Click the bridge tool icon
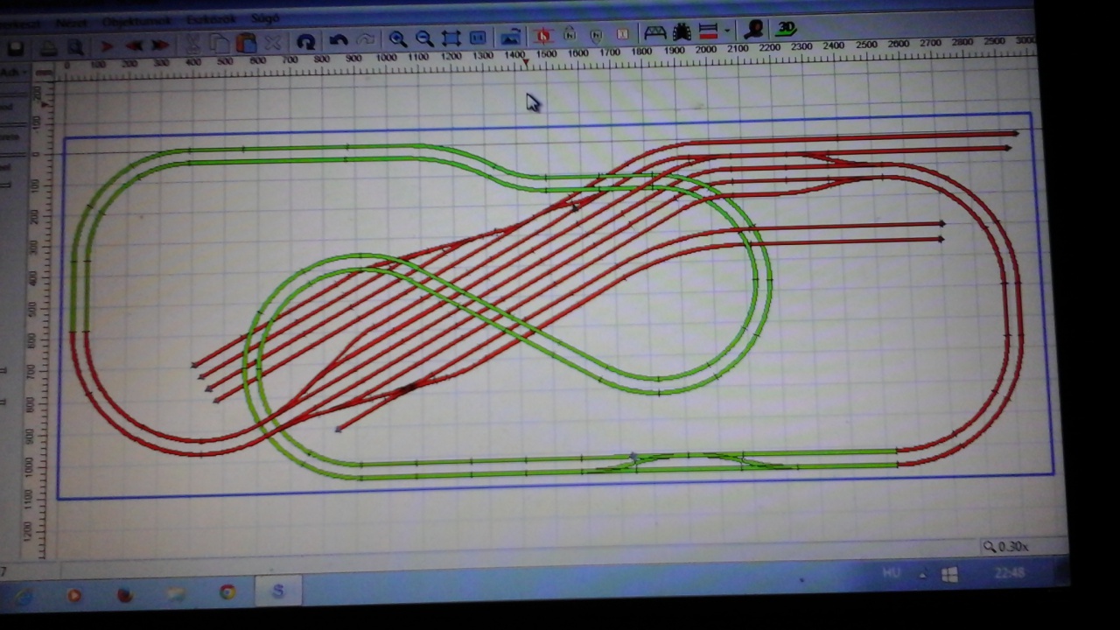This screenshot has width=1120, height=630. click(x=654, y=32)
